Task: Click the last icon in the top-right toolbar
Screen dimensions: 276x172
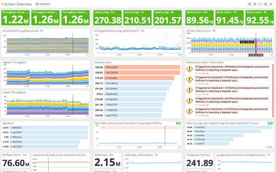Action: click(270, 4)
